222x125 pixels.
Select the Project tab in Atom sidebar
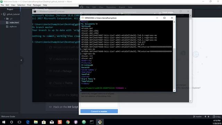[10, 9]
